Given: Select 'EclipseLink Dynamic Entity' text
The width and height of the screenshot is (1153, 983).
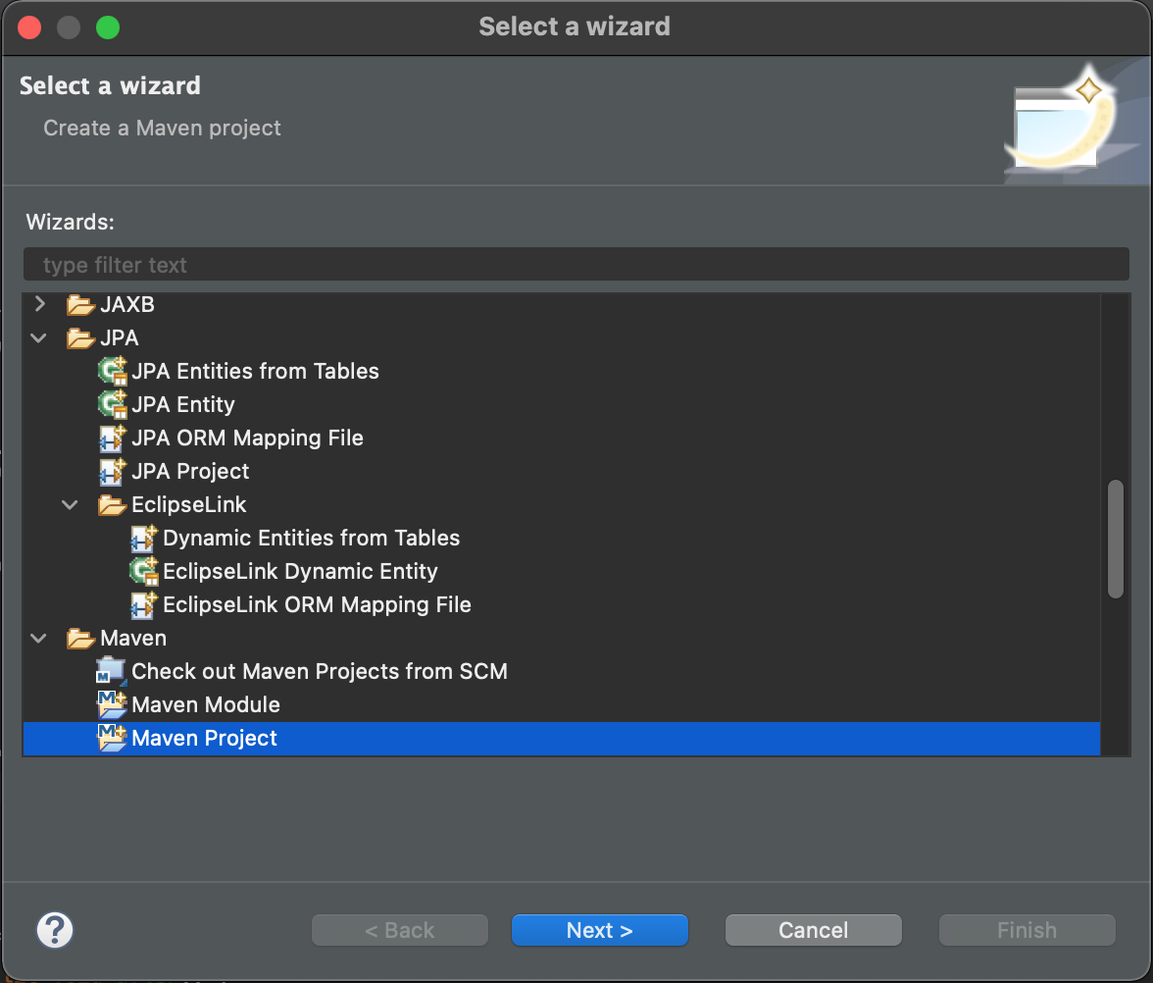Looking at the screenshot, I should point(300,572).
